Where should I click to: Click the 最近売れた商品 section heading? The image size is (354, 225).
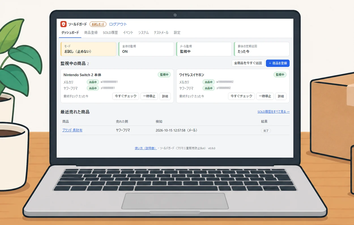pyautogui.click(x=75, y=112)
